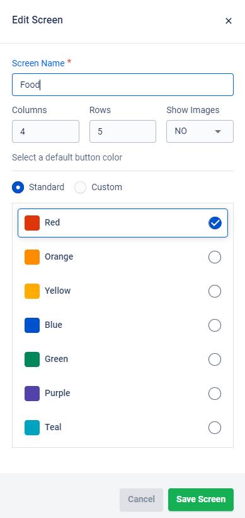
Task: Click the Teal color swatch
Action: (32, 428)
